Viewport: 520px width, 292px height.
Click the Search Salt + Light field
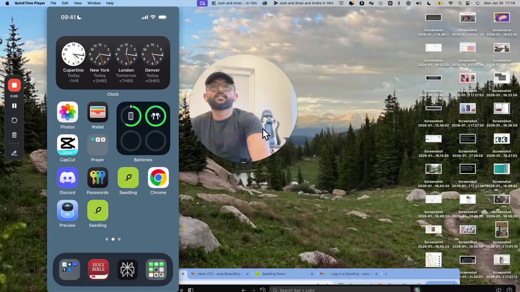[x=340, y=290]
